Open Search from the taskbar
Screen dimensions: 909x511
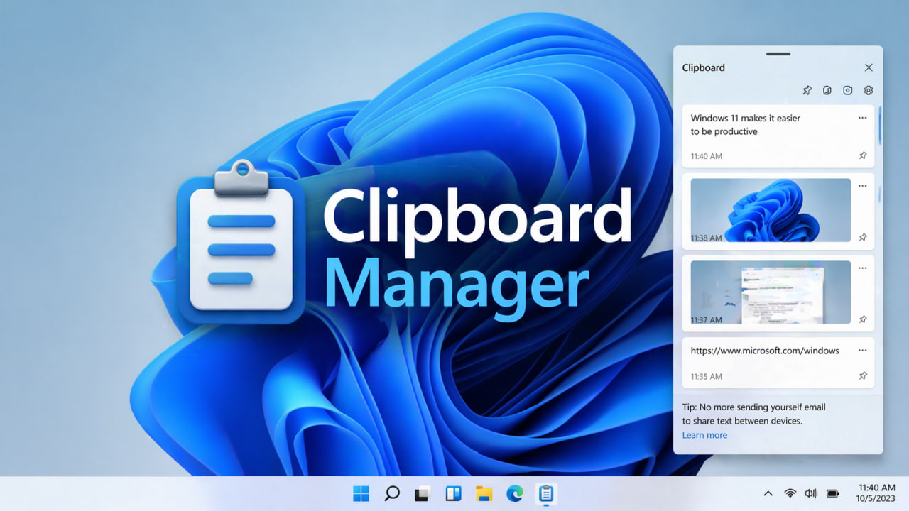(392, 493)
